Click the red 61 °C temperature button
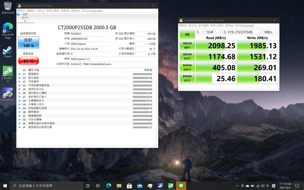This screenshot has height=190, width=304. (x=29, y=61)
